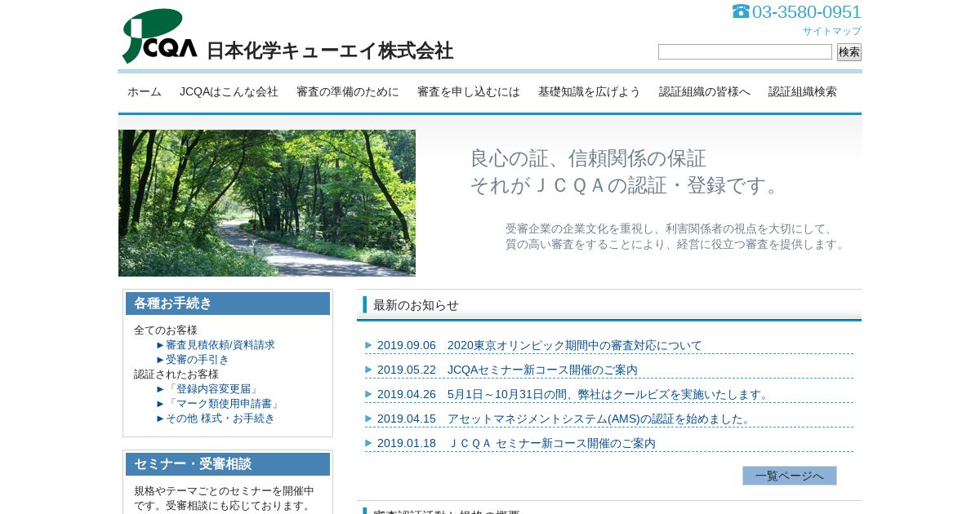The image size is (980, 514).
Task: Focus the site search input field
Action: [745, 52]
